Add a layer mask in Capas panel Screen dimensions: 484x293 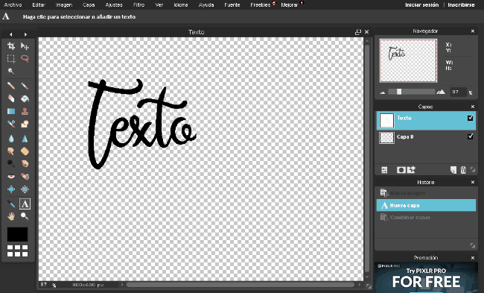(x=401, y=170)
